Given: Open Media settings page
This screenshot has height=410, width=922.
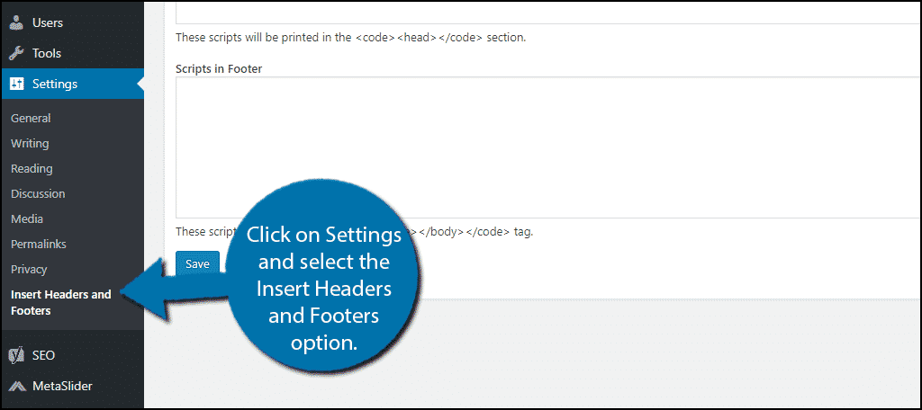Looking at the screenshot, I should tap(26, 219).
